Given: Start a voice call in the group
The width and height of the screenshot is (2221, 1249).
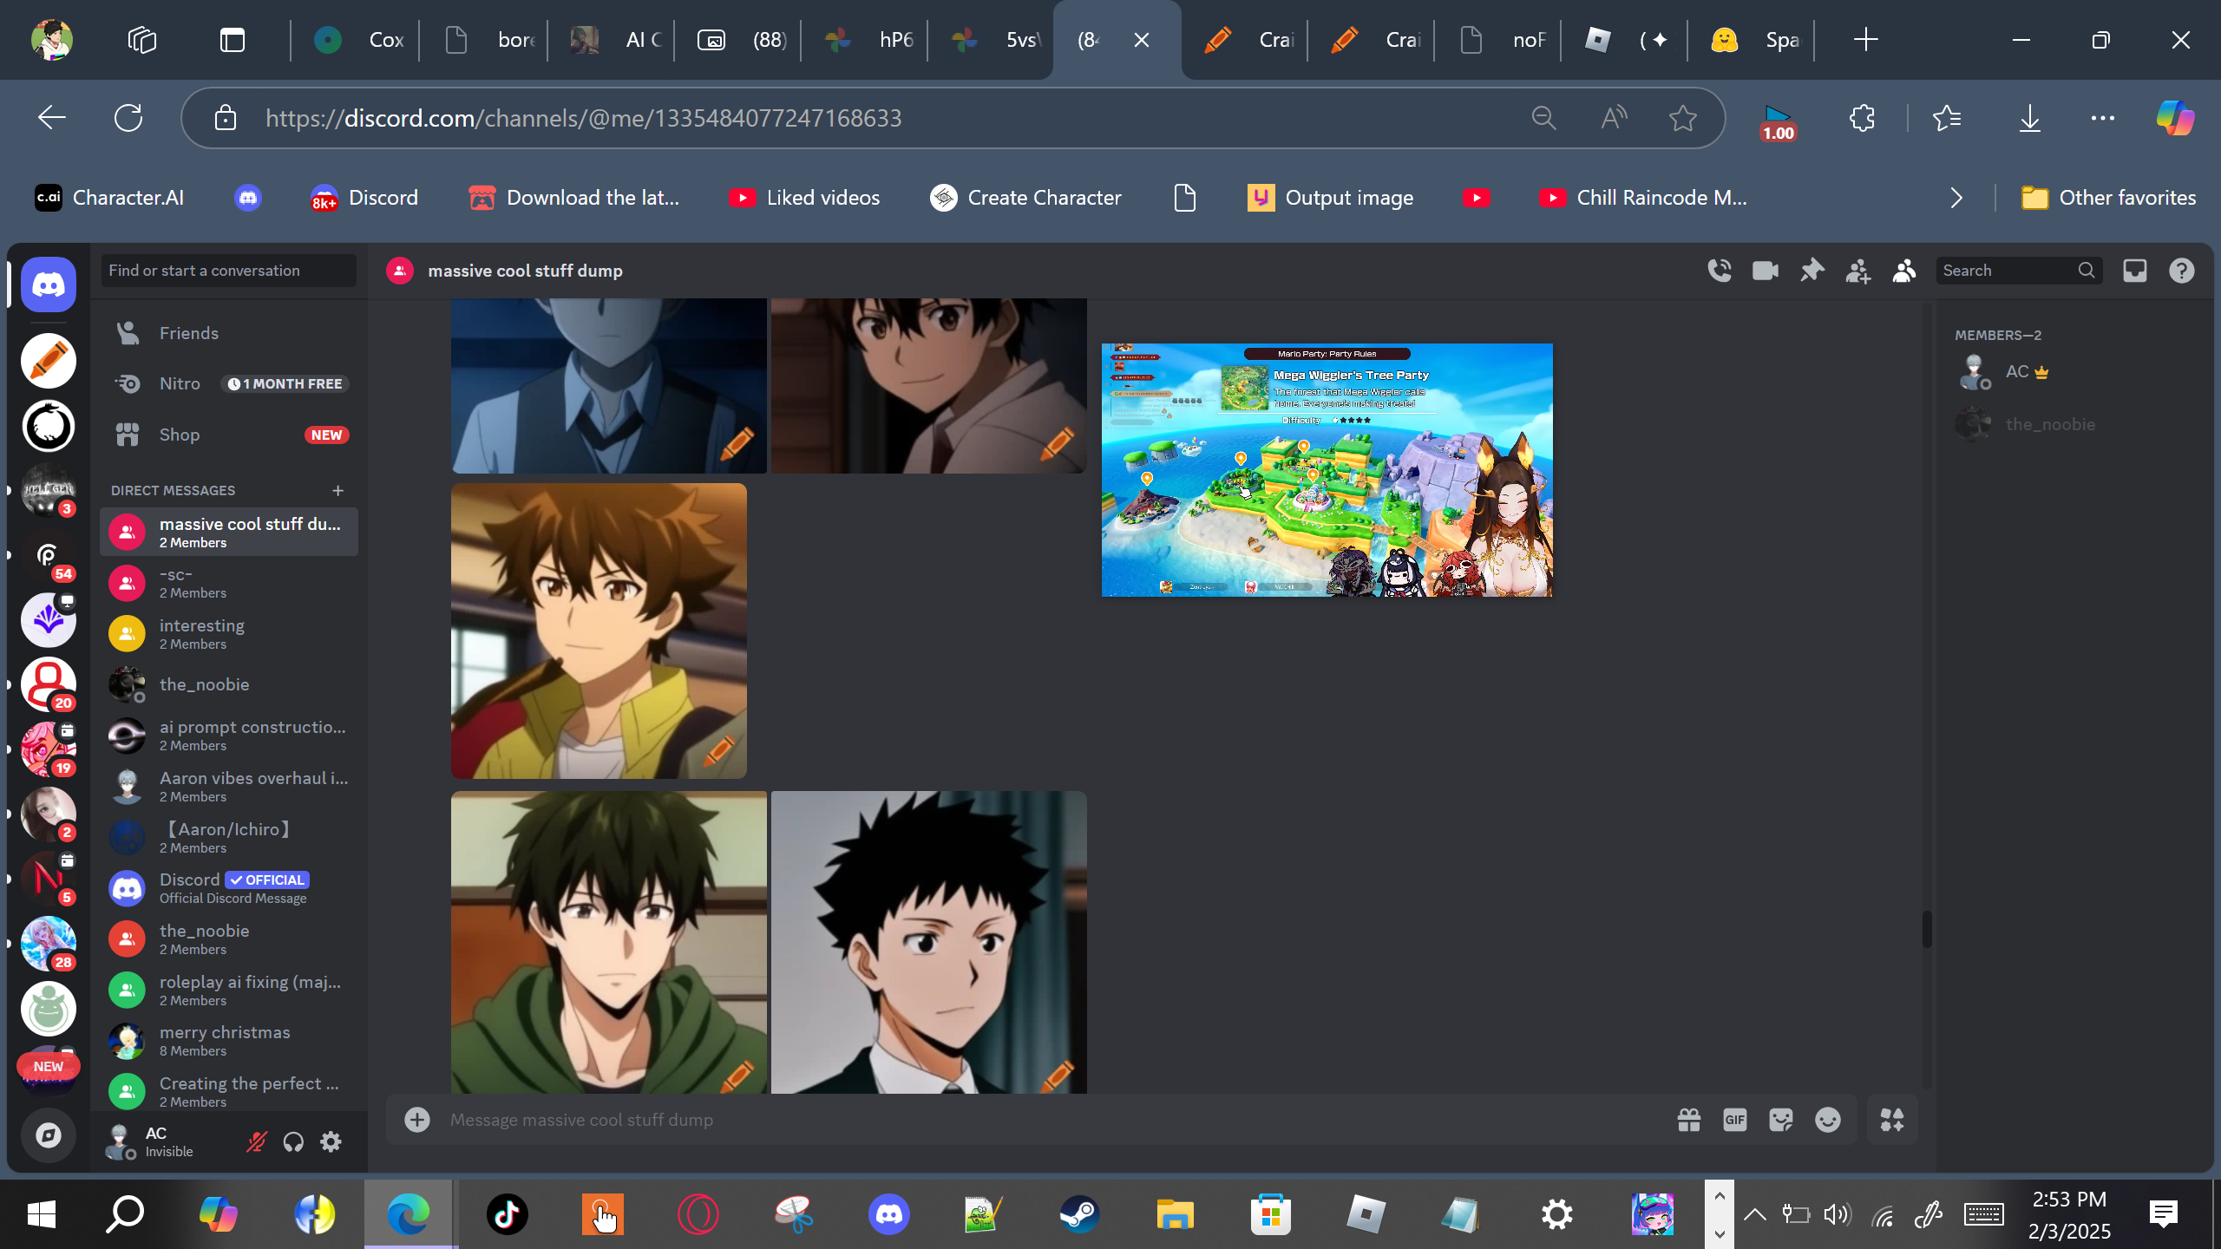Looking at the screenshot, I should [x=1719, y=271].
